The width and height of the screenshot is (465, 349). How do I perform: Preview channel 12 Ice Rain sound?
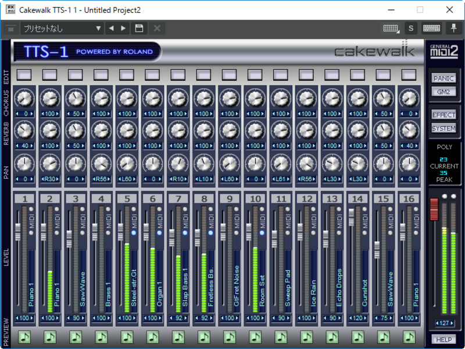point(306,337)
